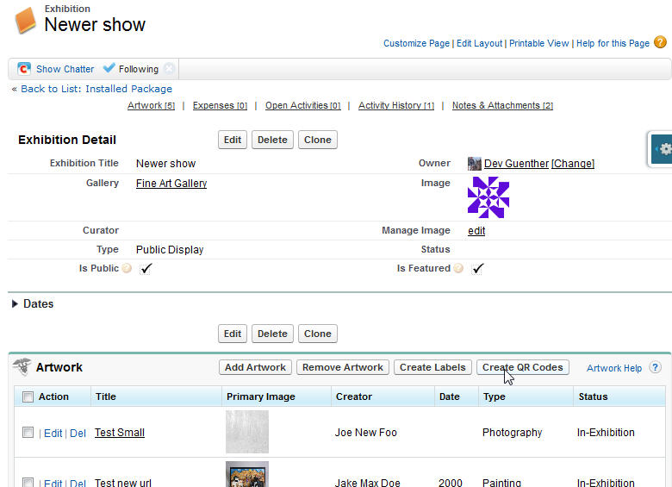Click the Following checkmark icon

coord(109,69)
